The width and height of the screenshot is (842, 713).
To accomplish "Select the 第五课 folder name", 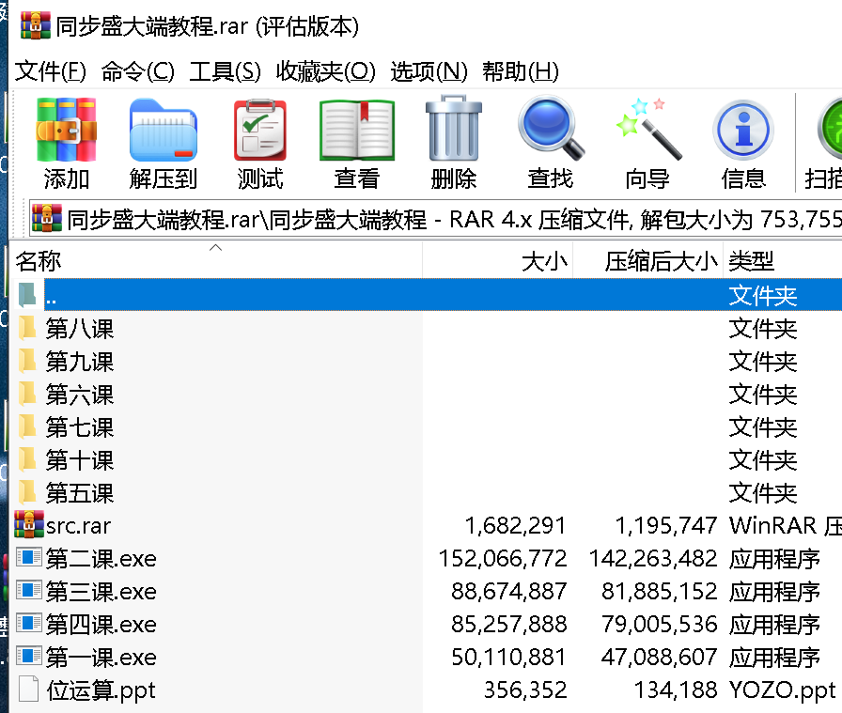I will tap(80, 493).
